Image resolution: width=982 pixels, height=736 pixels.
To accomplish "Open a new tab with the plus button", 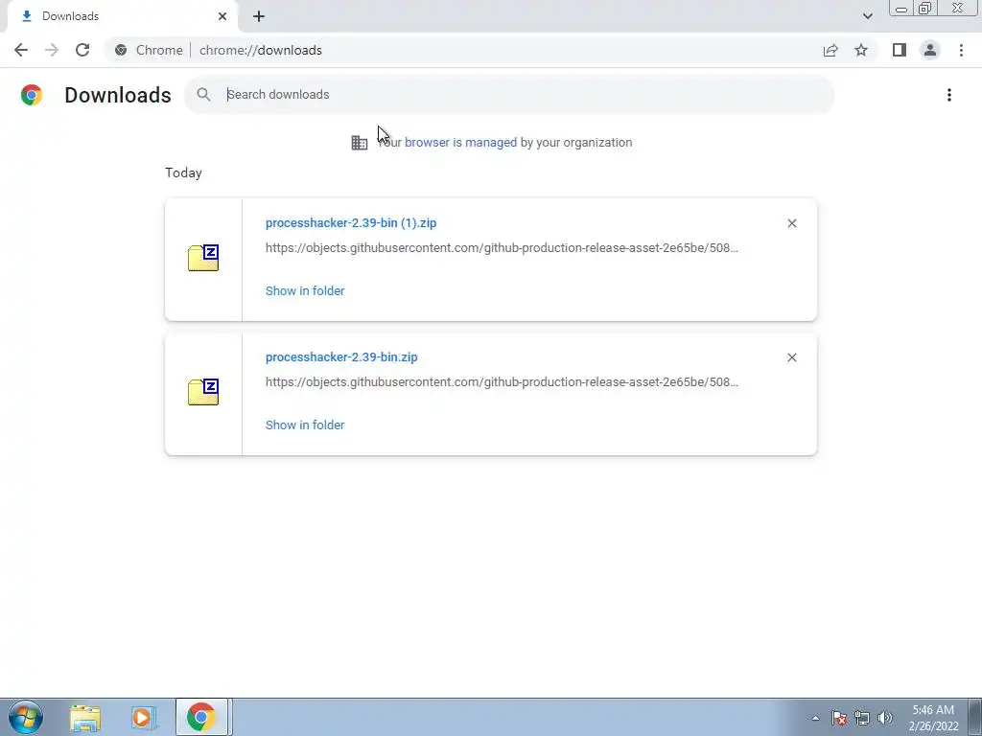I will click(x=259, y=16).
